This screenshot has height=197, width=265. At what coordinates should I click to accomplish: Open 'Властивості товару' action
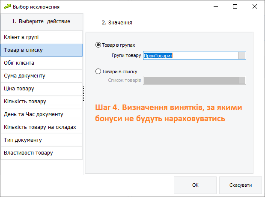tap(42, 153)
